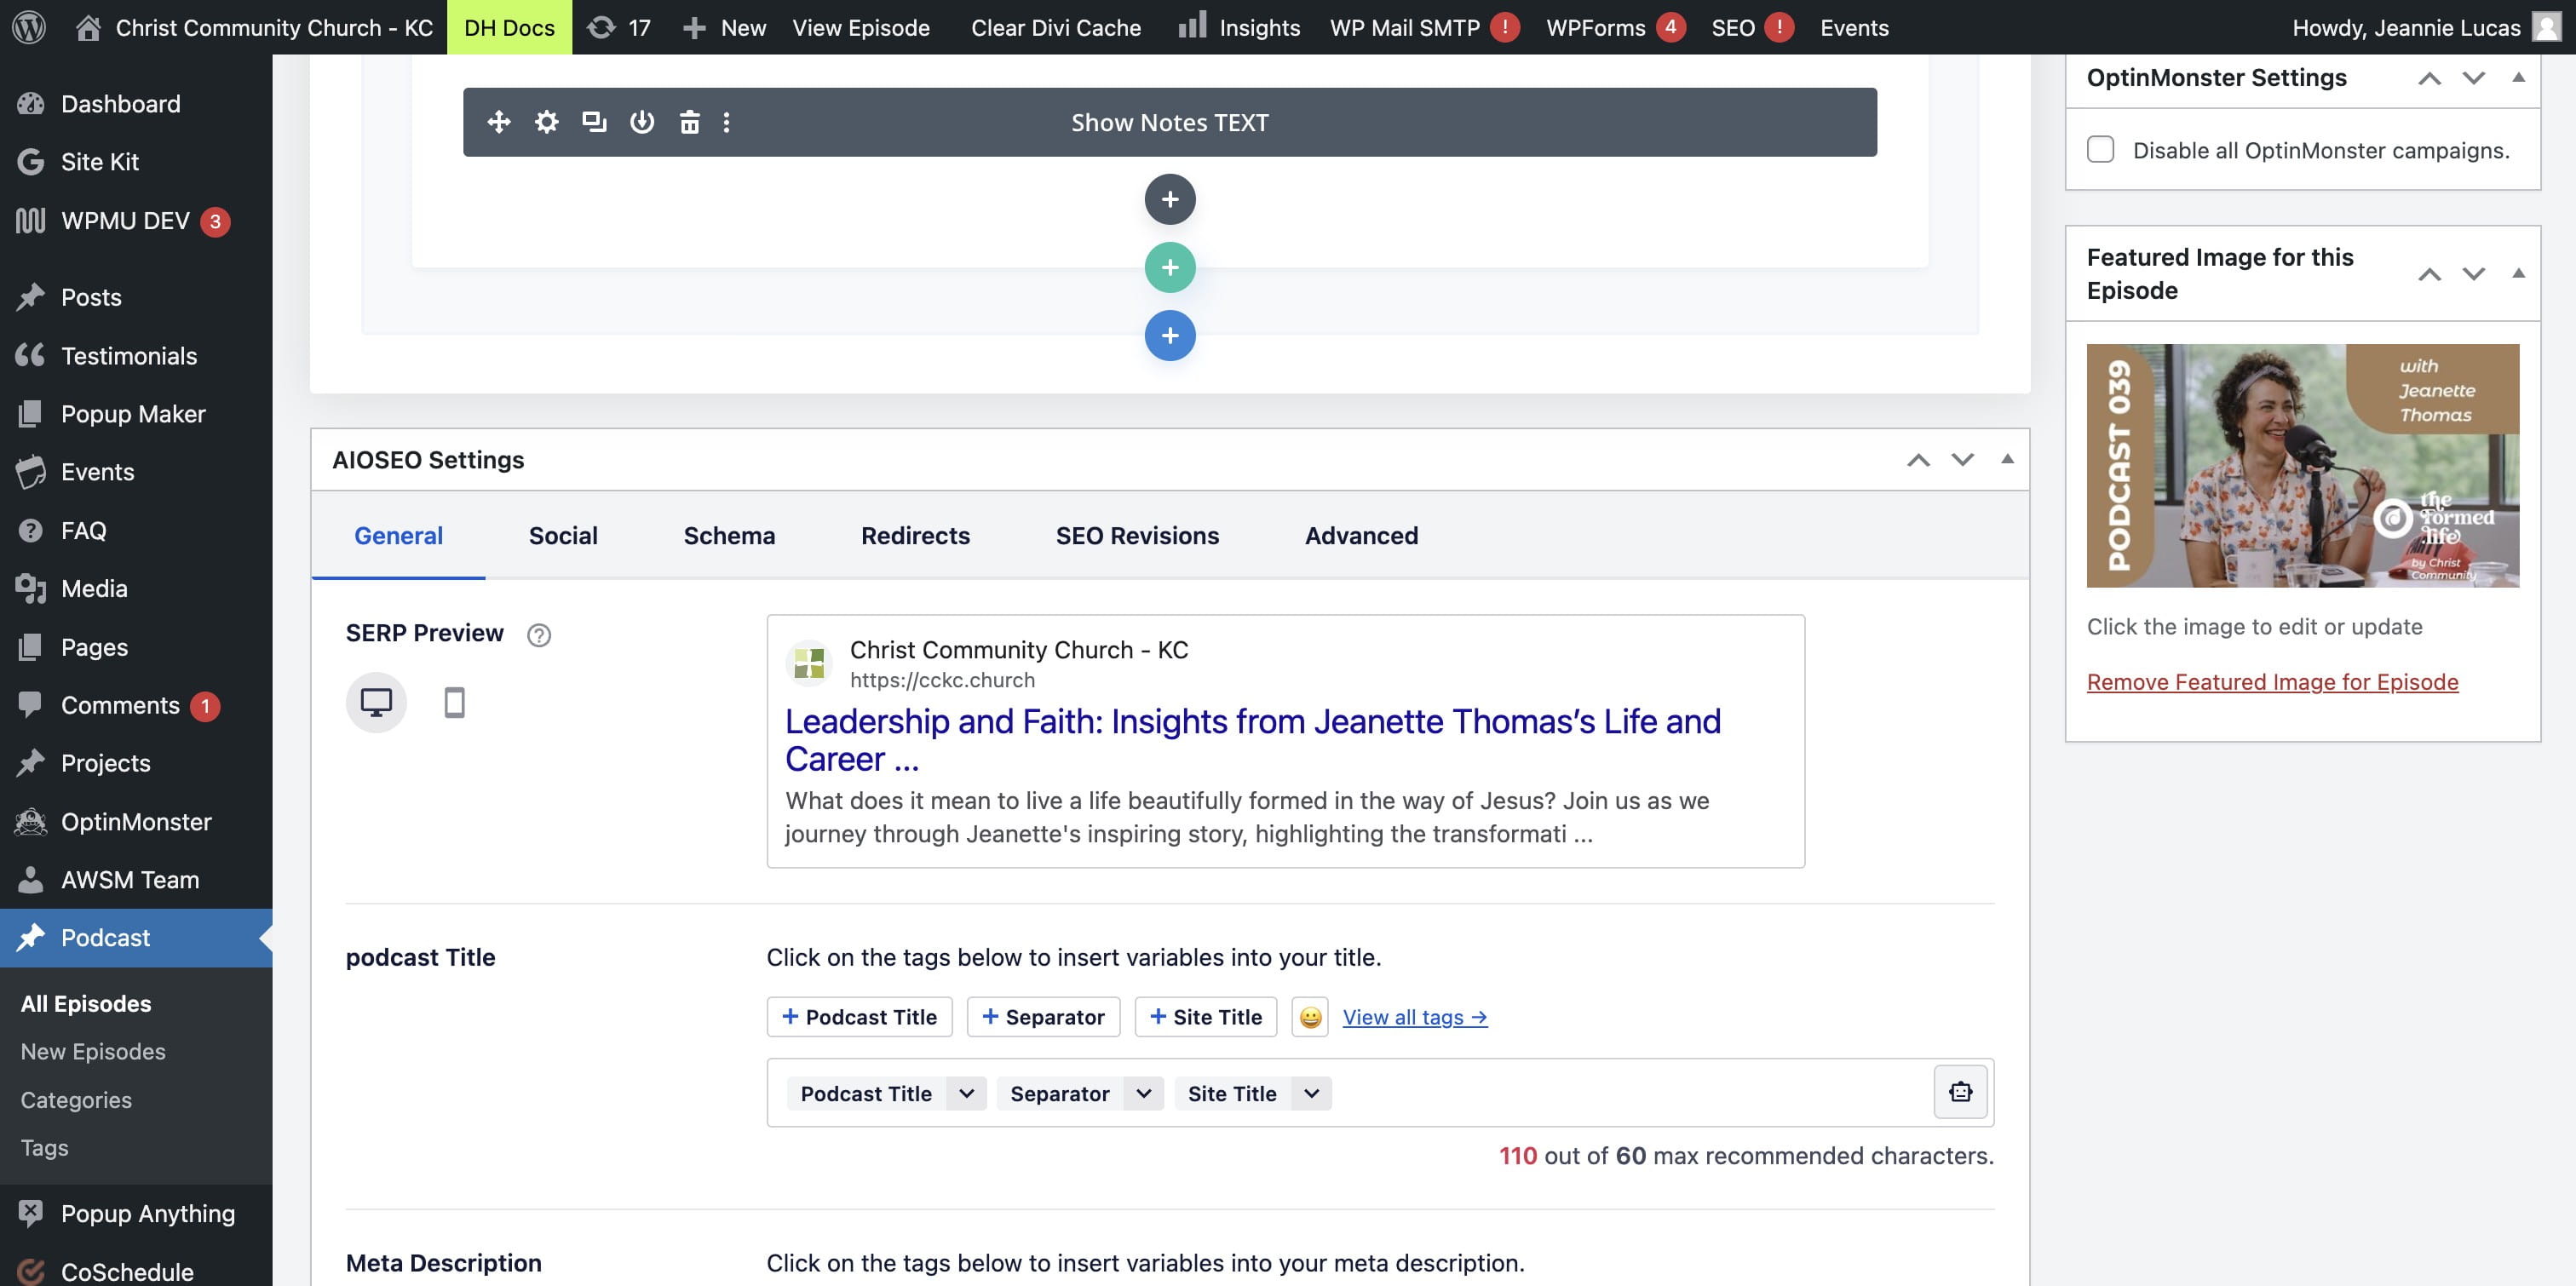
Task: Tick Disable all OptinMonster campaigns checkbox
Action: [x=2100, y=149]
